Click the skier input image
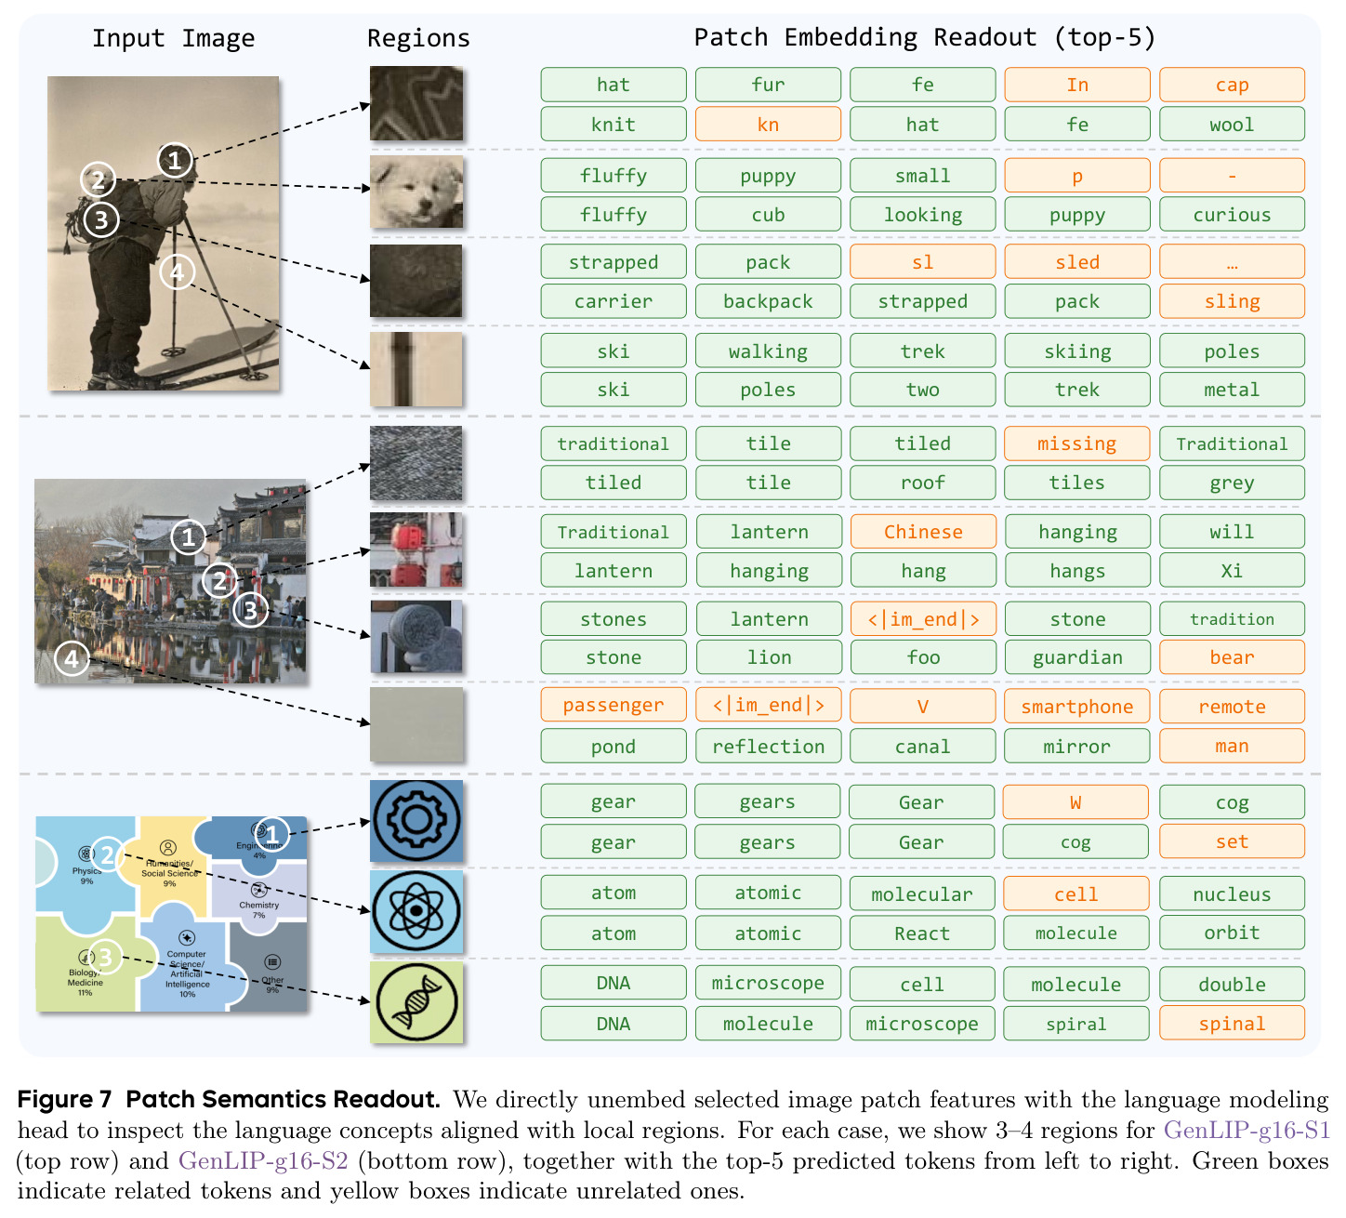The width and height of the screenshot is (1346, 1218). tap(164, 233)
